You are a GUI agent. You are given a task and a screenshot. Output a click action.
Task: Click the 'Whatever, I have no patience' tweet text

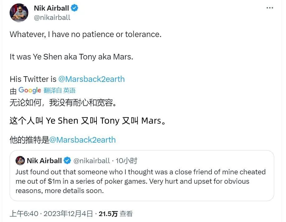tap(85, 34)
